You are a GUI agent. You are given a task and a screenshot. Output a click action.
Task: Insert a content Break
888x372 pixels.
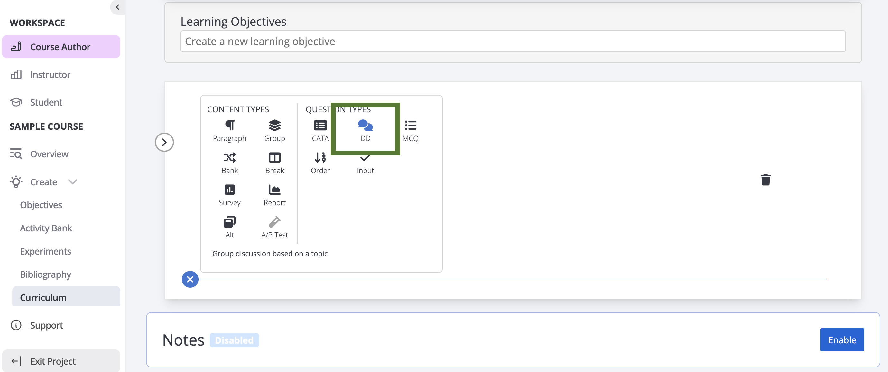[x=274, y=163]
